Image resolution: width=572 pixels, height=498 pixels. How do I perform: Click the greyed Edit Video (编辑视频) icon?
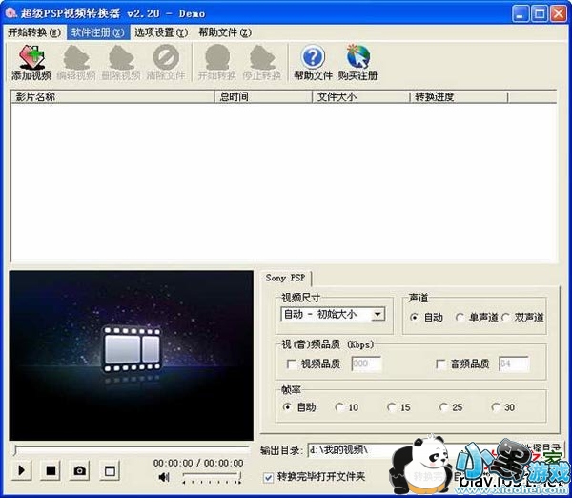[x=76, y=62]
